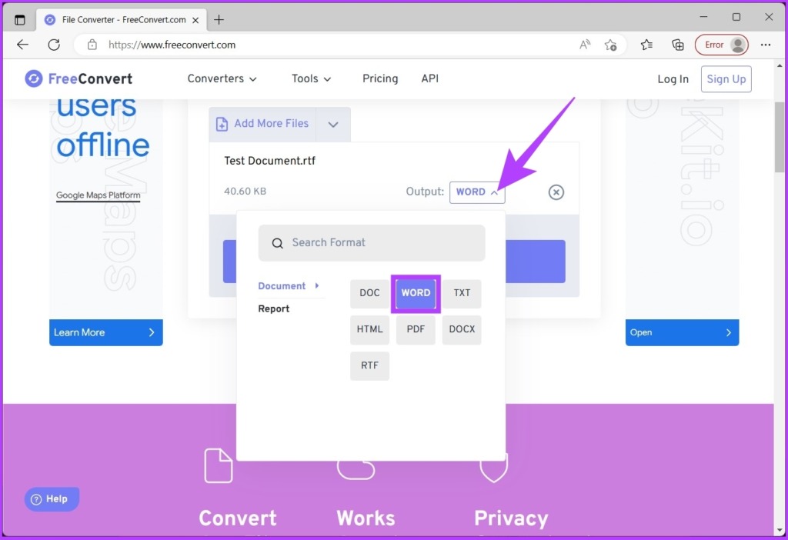Image resolution: width=788 pixels, height=540 pixels.
Task: Expand the Converters dropdown menu
Action: (x=222, y=78)
